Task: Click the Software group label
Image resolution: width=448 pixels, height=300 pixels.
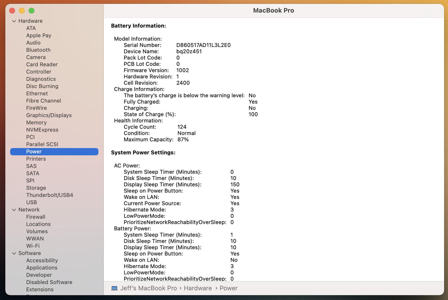Action: point(29,253)
